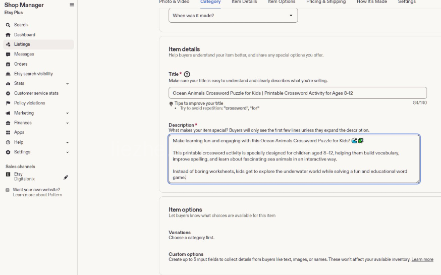Click the Dashboard house icon
This screenshot has height=275, width=441.
[8, 35]
